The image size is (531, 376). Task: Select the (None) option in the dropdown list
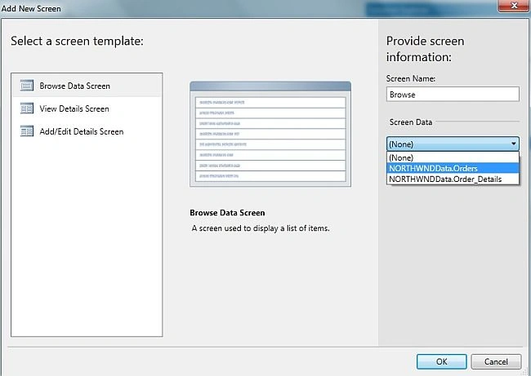(453, 157)
